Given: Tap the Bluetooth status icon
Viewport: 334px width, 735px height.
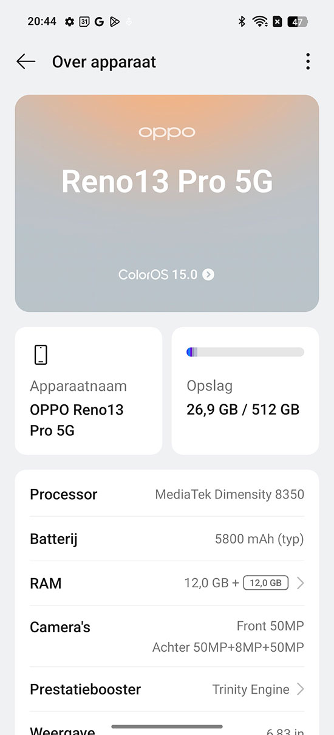Looking at the screenshot, I should tap(241, 22).
